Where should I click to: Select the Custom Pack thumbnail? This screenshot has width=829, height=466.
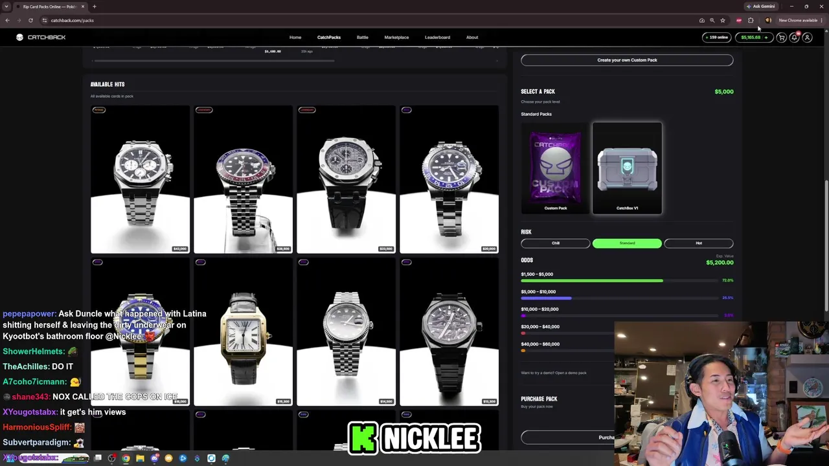pyautogui.click(x=556, y=168)
